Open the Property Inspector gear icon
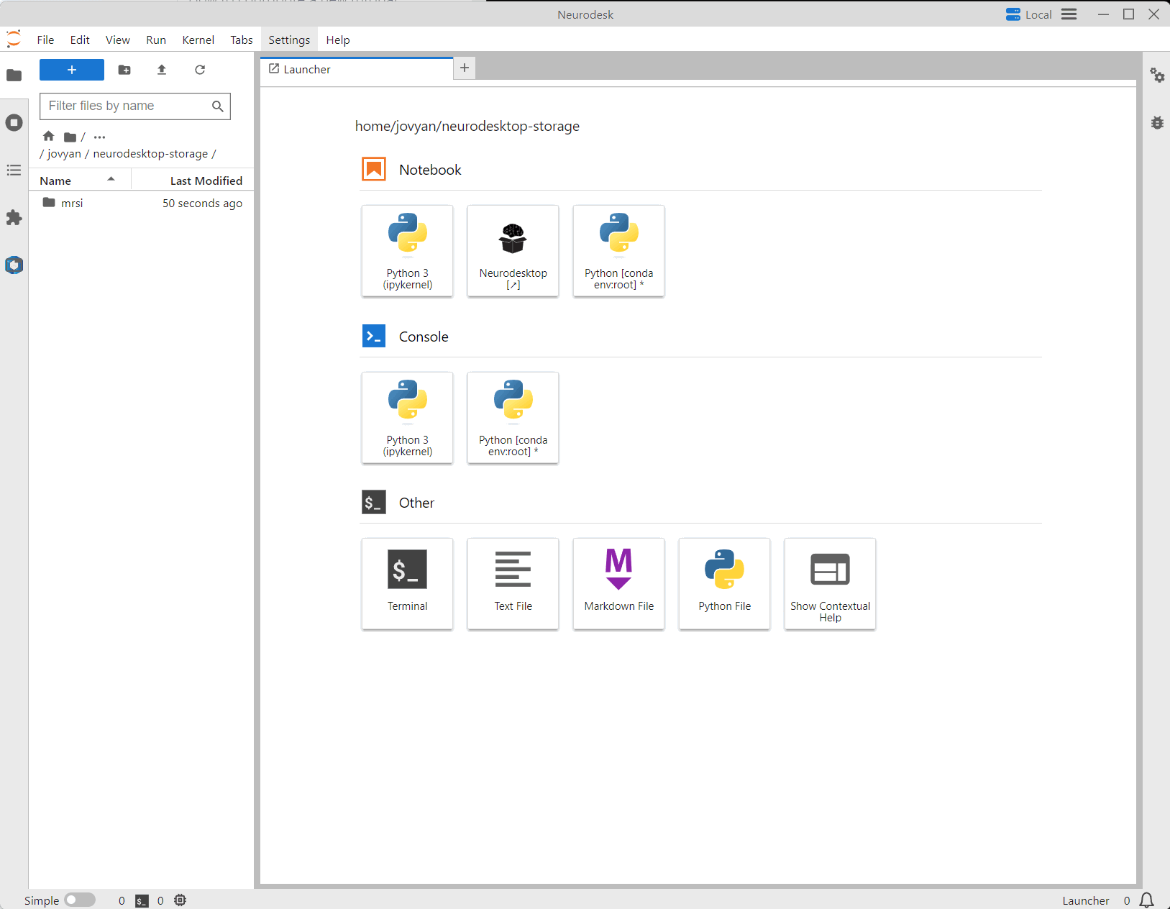 [1156, 76]
